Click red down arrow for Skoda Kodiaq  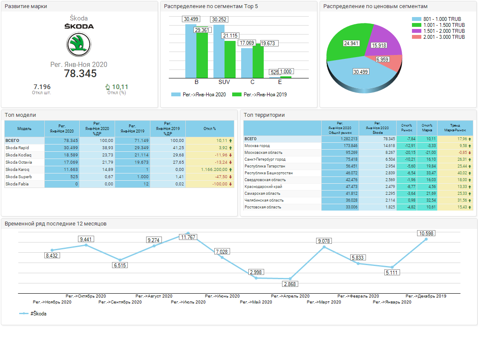[230, 155]
